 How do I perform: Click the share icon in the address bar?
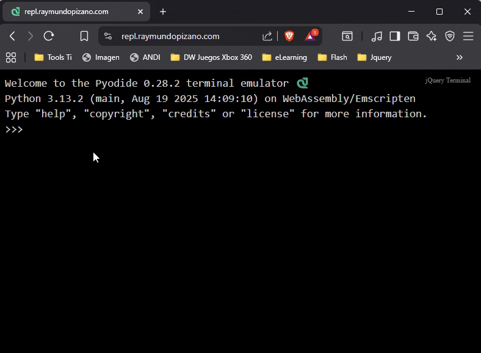click(267, 36)
